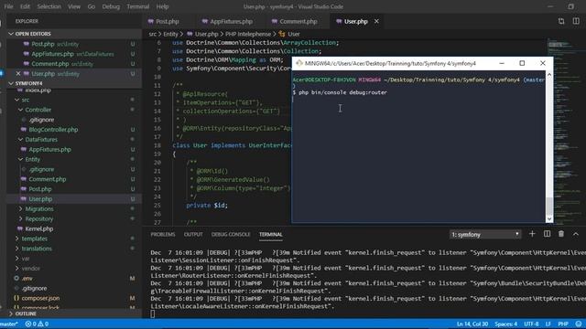Select the Terminal panel tab
The width and height of the screenshot is (586, 329).
(x=271, y=234)
